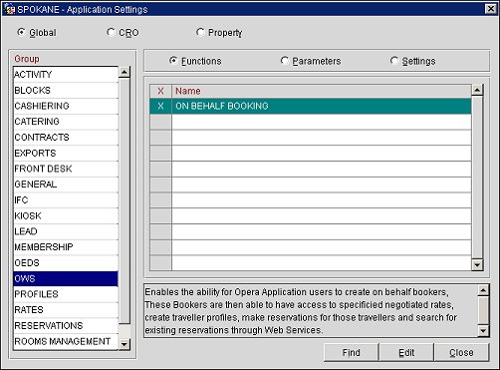Select ROOMS MANAGEMENT in the Group list
The image size is (500, 370).
[x=66, y=341]
